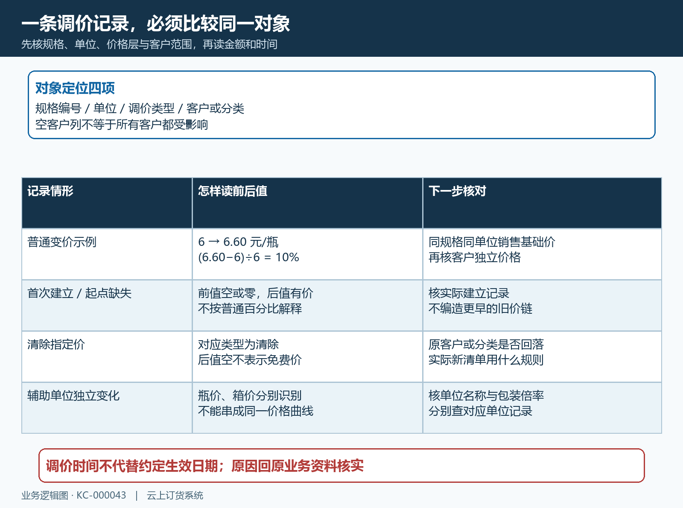This screenshot has height=508, width=683.
Task: Click the text 对应类型为清除
Action: tap(238, 345)
